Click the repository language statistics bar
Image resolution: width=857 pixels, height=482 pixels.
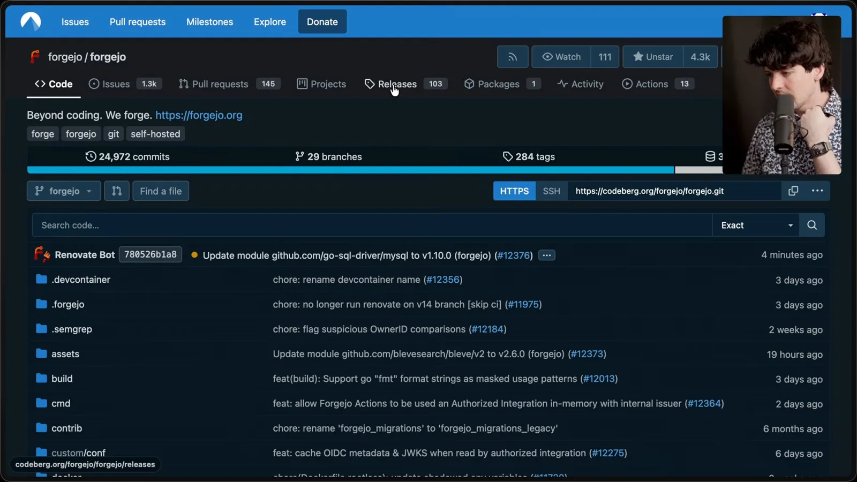tap(375, 170)
